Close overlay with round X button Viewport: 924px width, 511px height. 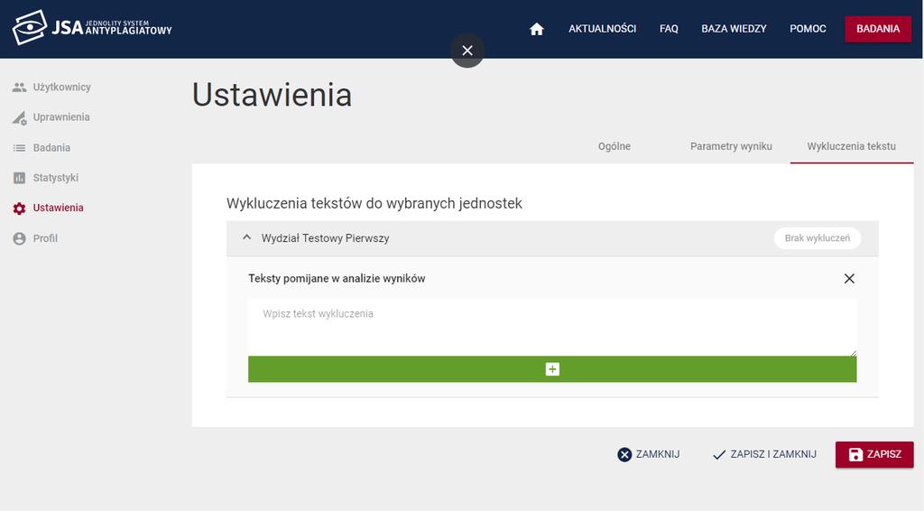[467, 51]
